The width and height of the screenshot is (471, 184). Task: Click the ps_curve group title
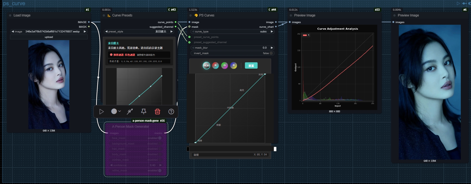coord(14,3)
